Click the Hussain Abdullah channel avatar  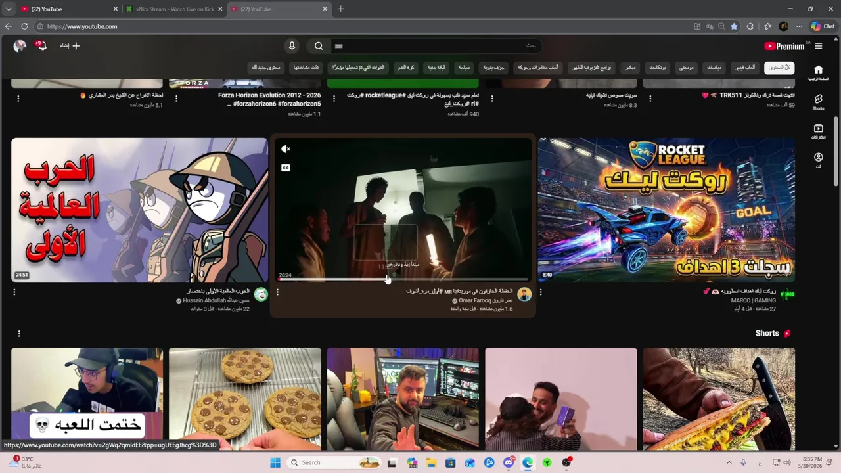[261, 294]
